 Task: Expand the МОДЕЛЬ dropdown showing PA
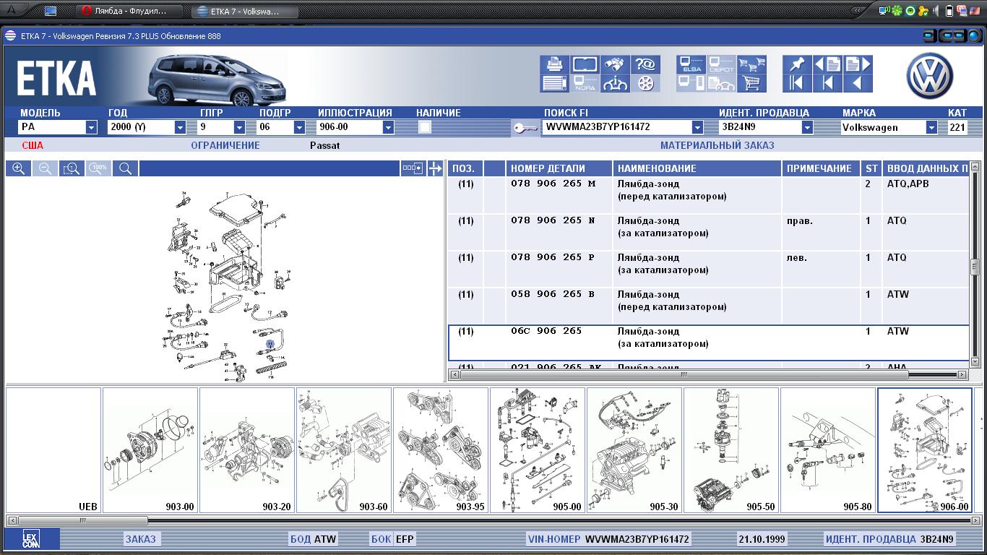tap(91, 127)
